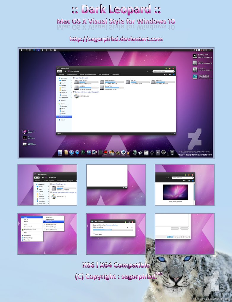The image size is (232, 302).
Task: Toggle Auto arrange icons check
Action: (x=53, y=225)
